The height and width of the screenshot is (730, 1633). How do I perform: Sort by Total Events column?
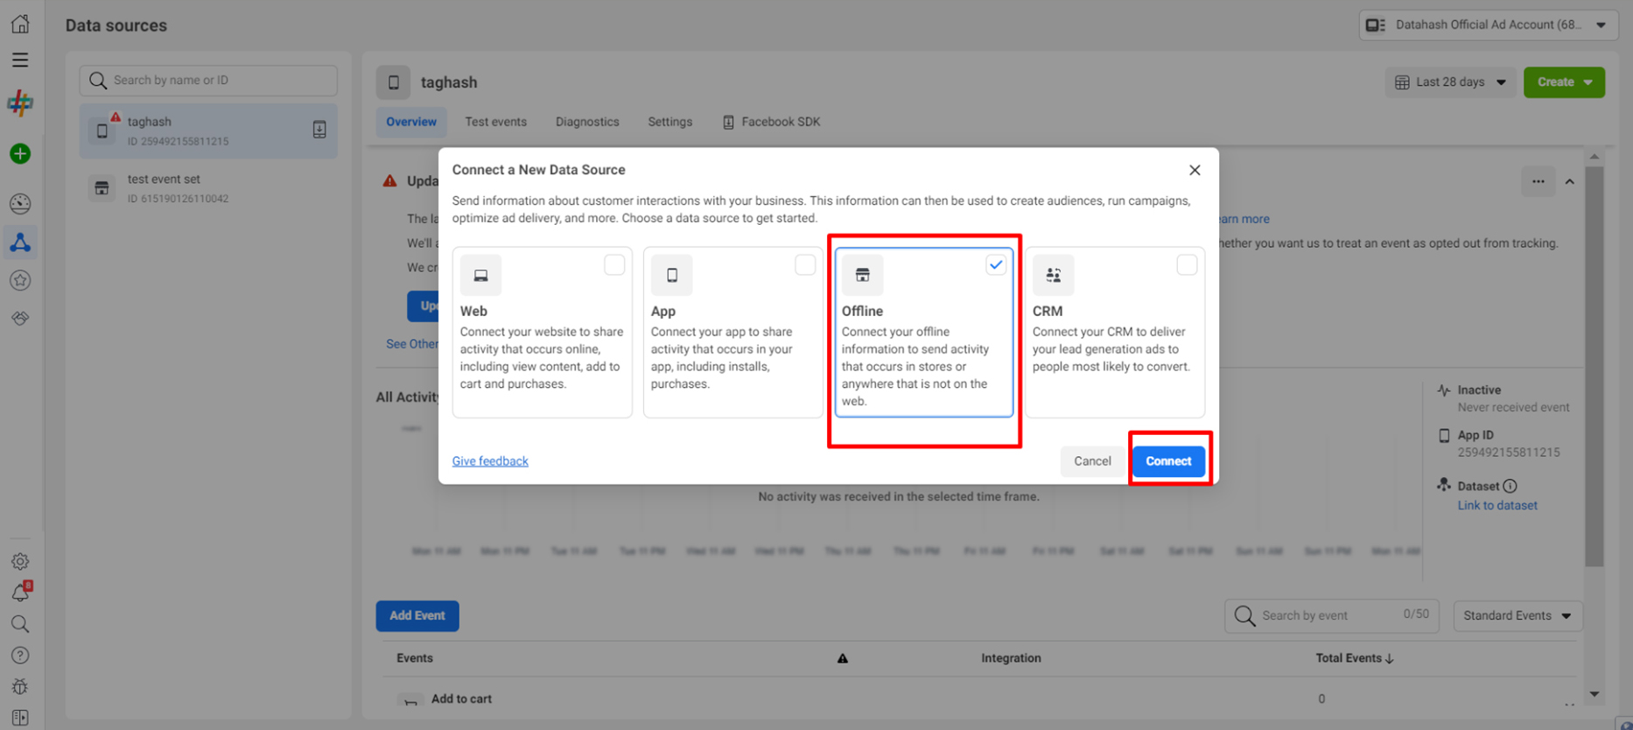(1355, 658)
